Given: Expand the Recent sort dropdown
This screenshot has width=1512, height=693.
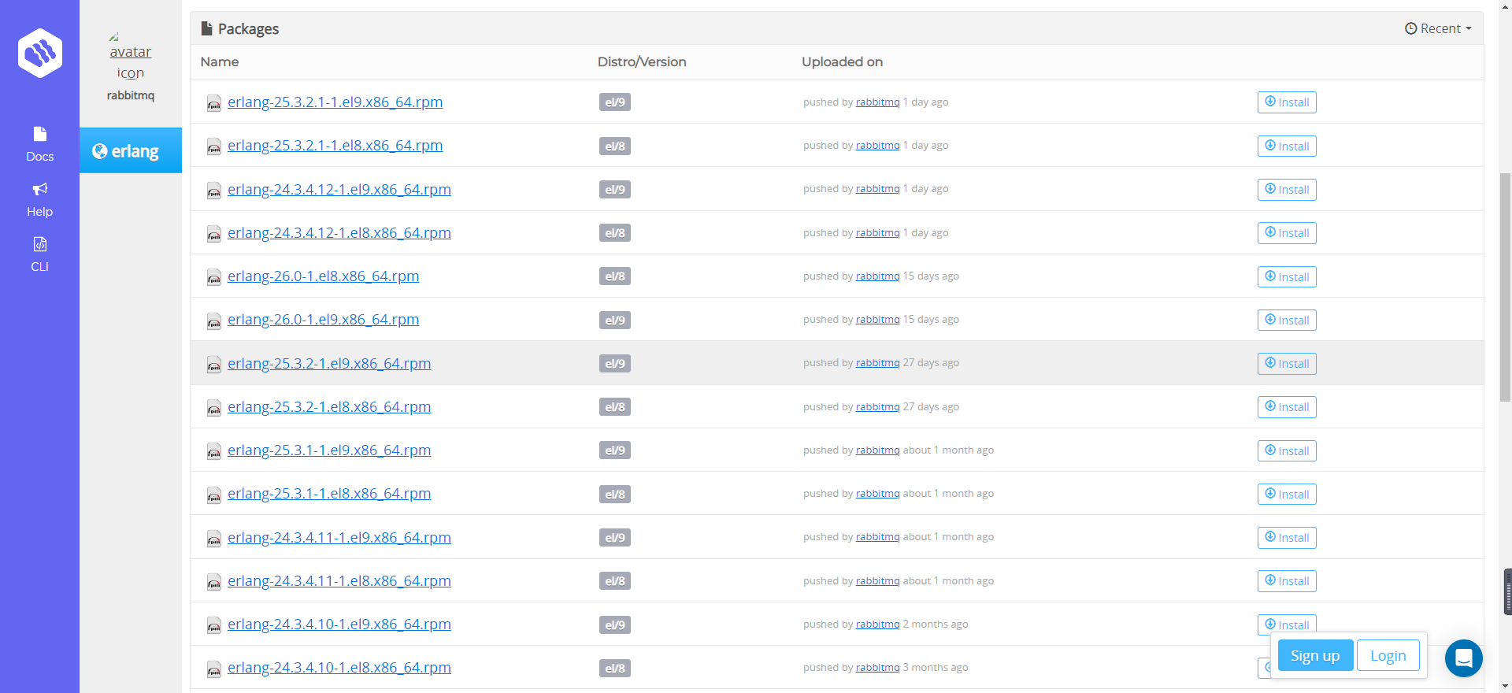Looking at the screenshot, I should pyautogui.click(x=1438, y=28).
